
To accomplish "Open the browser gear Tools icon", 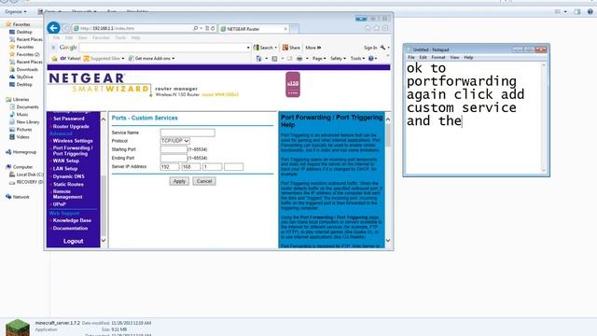I will [385, 28].
